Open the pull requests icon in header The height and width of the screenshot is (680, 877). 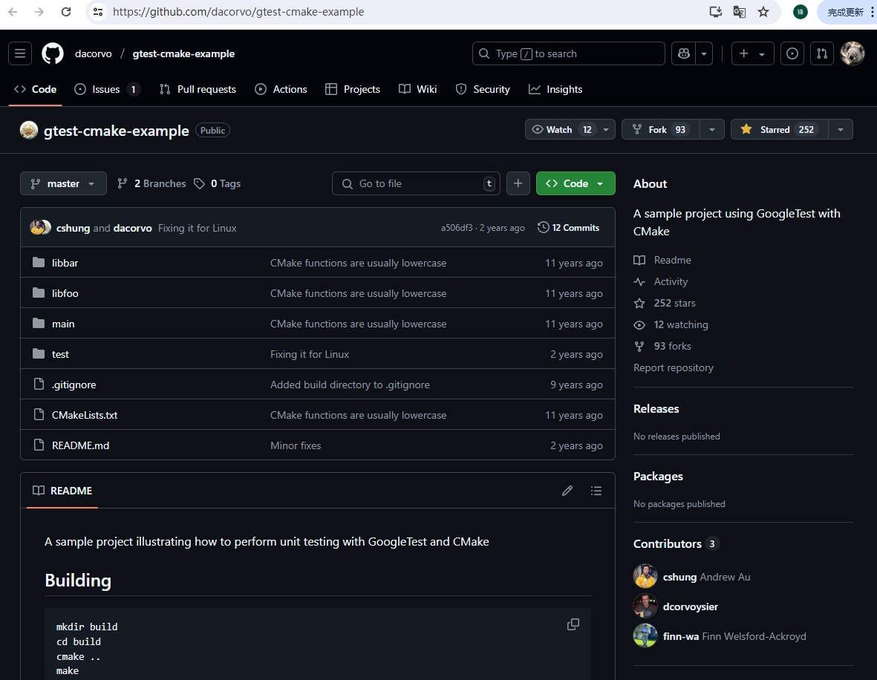pos(822,53)
